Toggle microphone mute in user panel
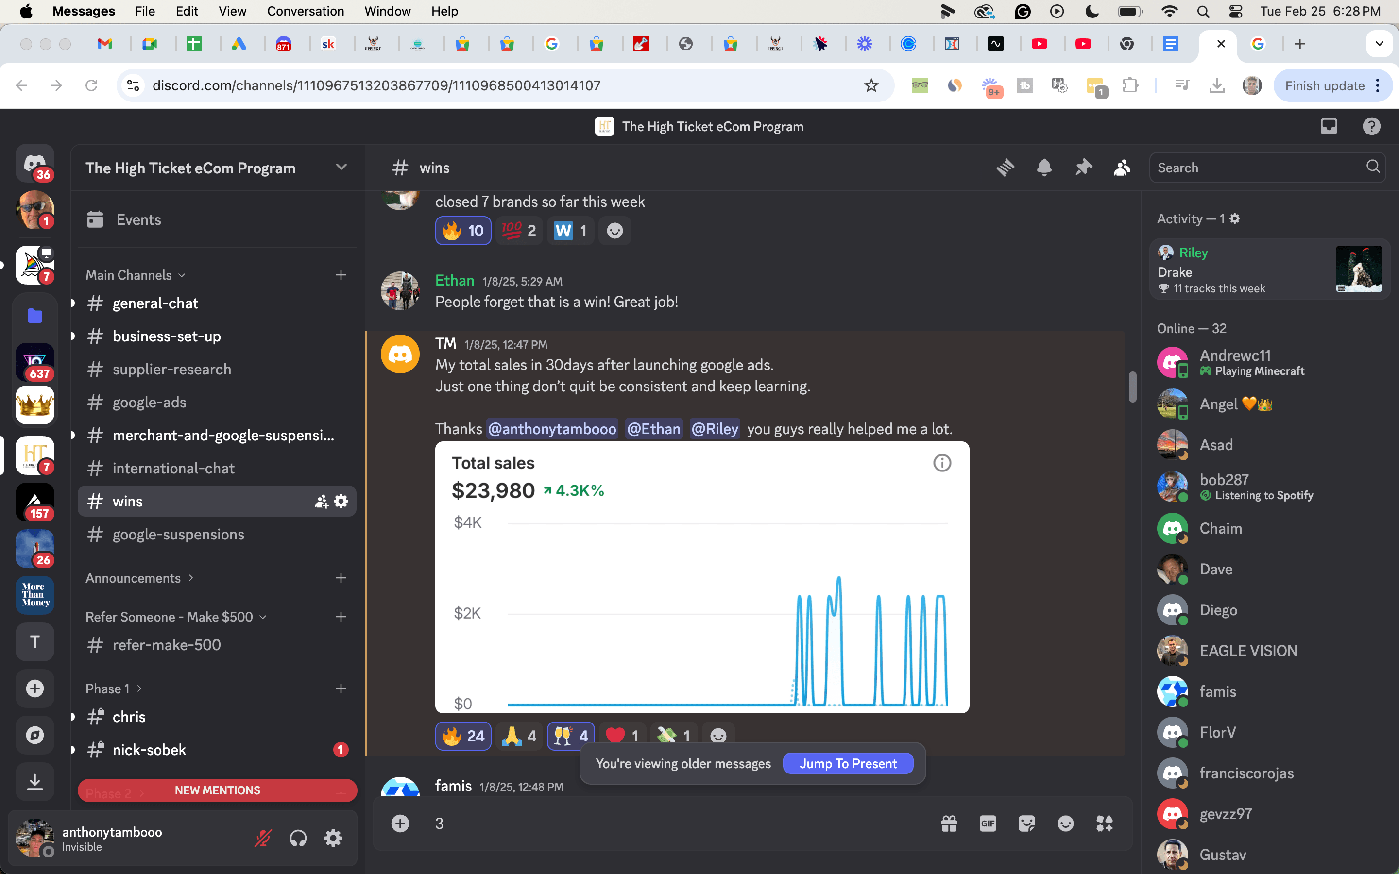The height and width of the screenshot is (874, 1399). click(263, 838)
